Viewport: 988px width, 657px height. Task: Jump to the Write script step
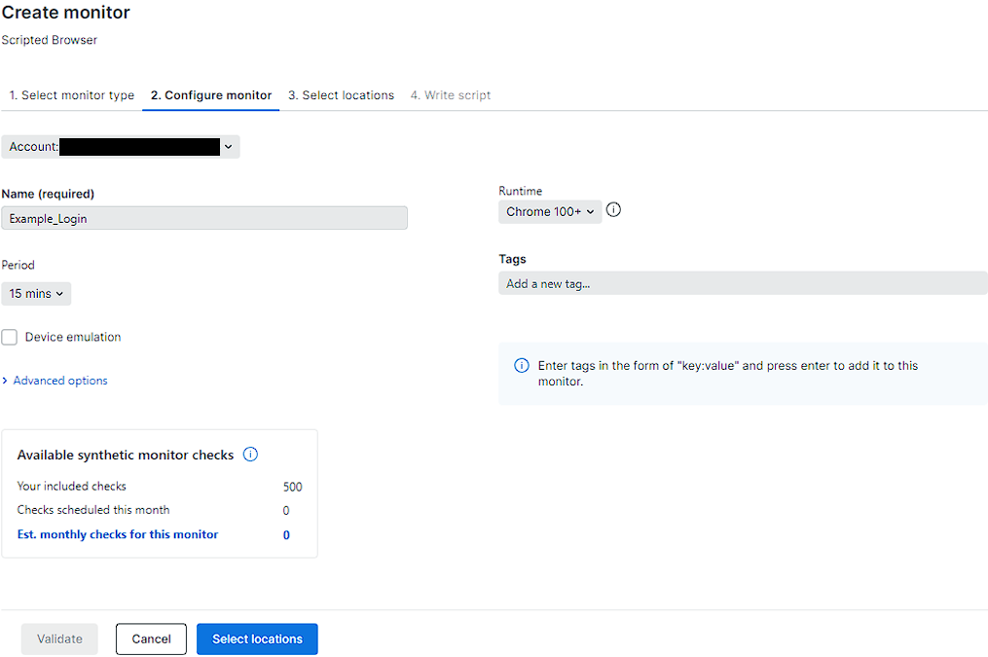tap(451, 94)
